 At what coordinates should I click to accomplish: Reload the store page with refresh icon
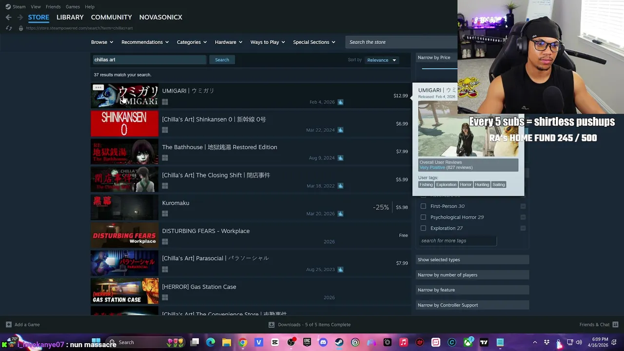(x=8, y=28)
